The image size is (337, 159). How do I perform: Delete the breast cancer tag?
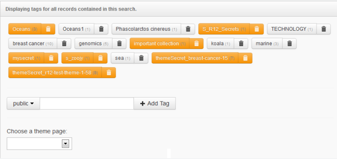[x=64, y=43]
